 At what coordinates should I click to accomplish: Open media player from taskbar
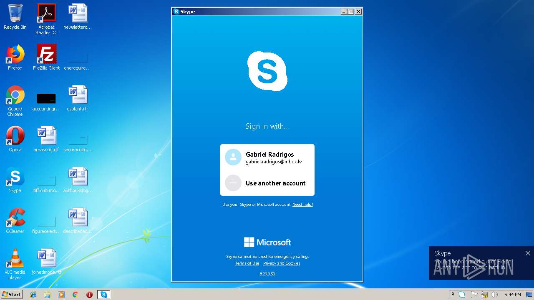(61, 295)
